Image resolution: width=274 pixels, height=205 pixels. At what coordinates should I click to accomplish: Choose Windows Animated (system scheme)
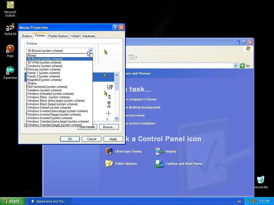[60, 94]
